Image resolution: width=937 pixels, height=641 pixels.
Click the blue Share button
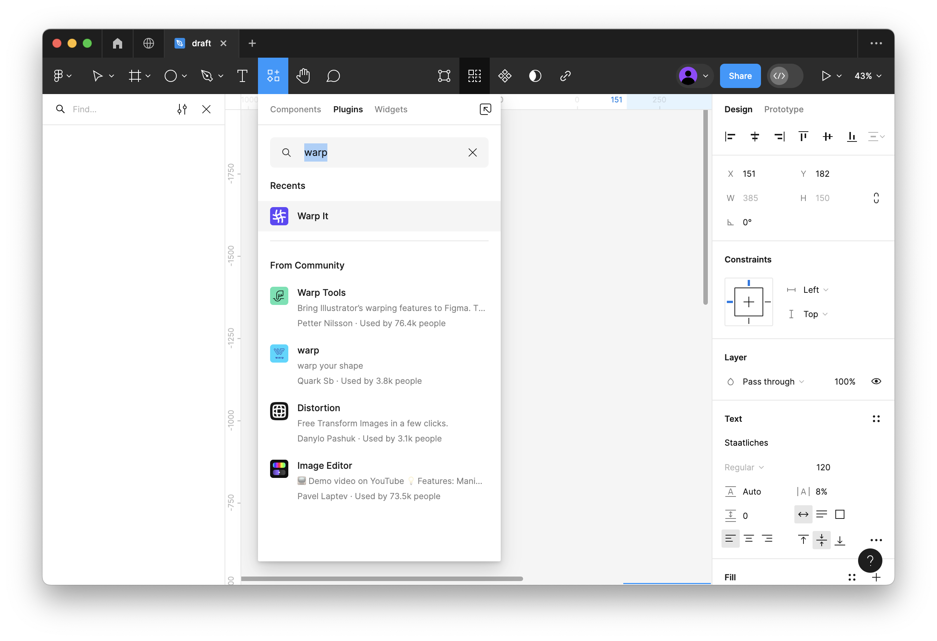740,76
